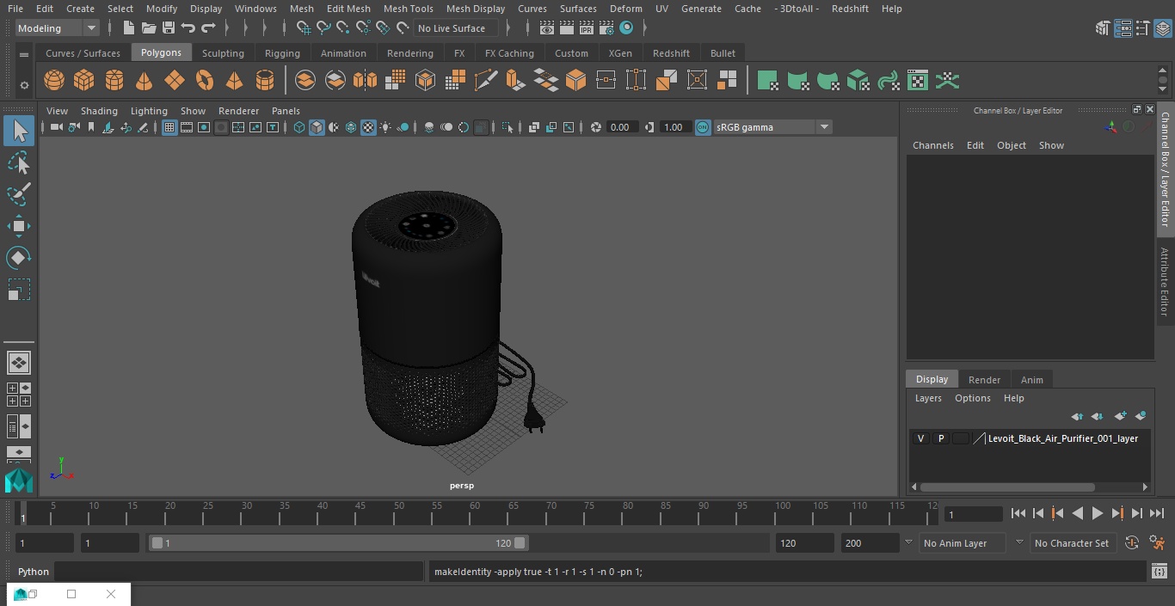Switch to the Anim layer tab

coord(1031,380)
